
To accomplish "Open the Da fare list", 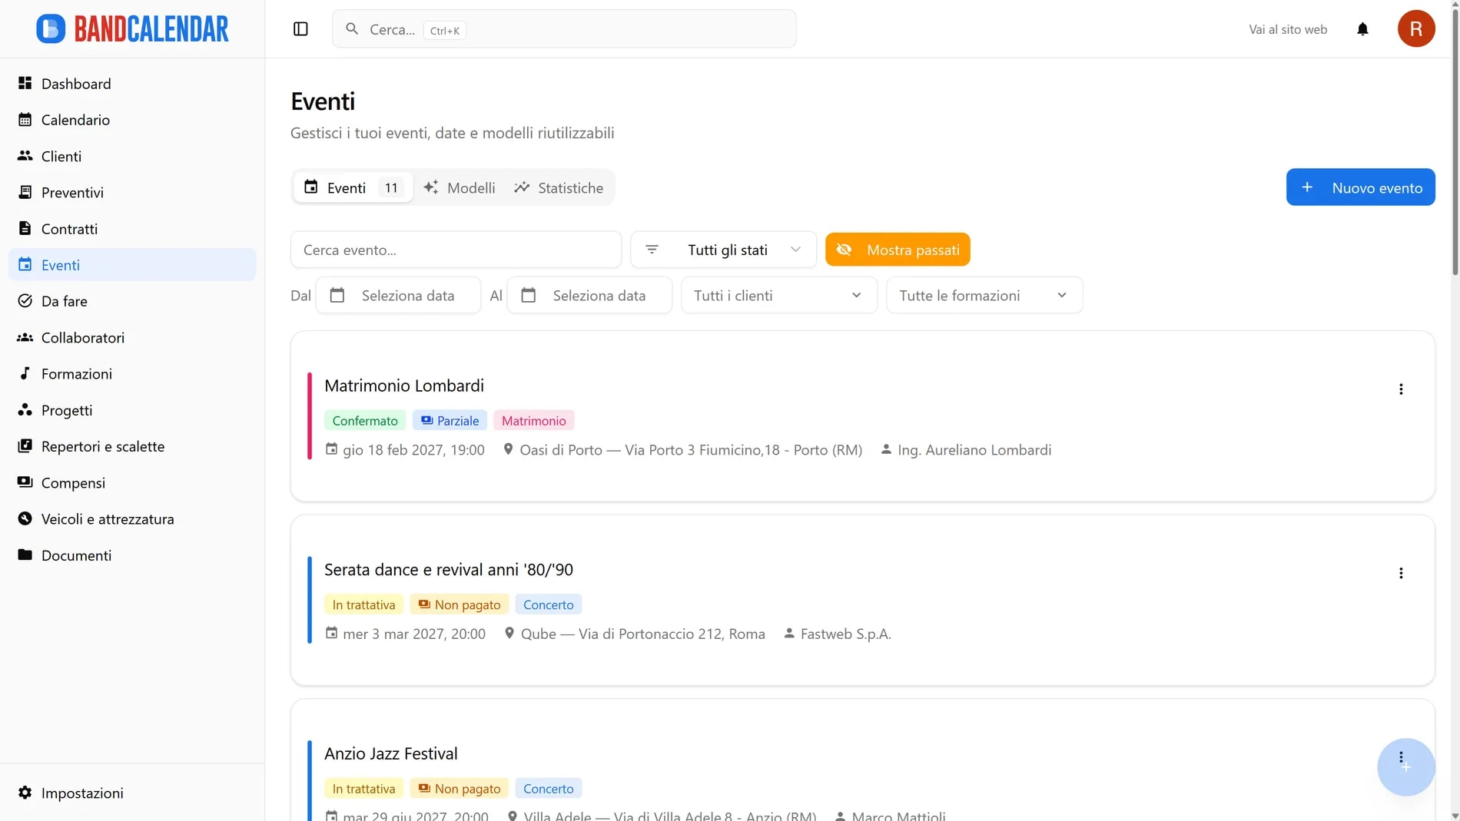I will tap(132, 301).
